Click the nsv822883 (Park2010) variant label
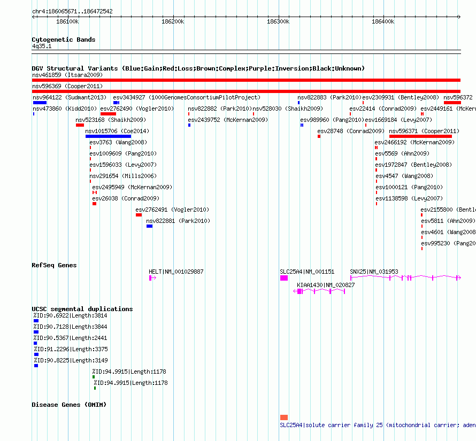This screenshot has height=441, width=476. click(329, 97)
